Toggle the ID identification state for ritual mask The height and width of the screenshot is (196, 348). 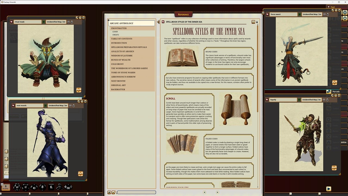pos(44,22)
